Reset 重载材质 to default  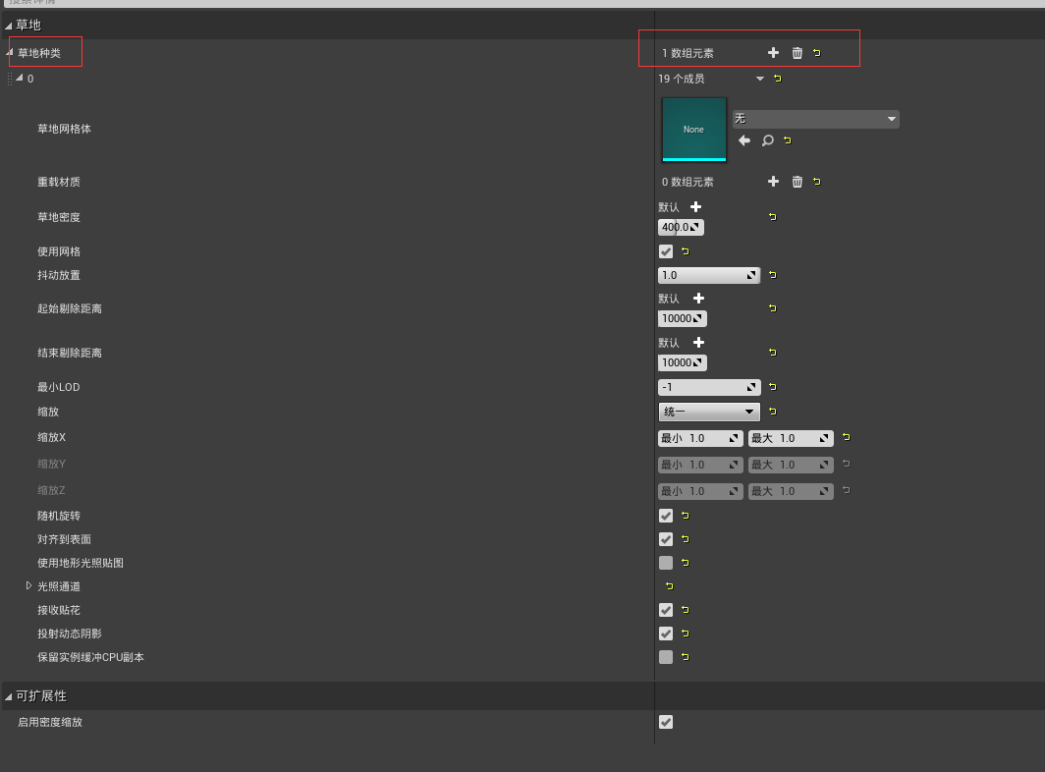point(817,182)
